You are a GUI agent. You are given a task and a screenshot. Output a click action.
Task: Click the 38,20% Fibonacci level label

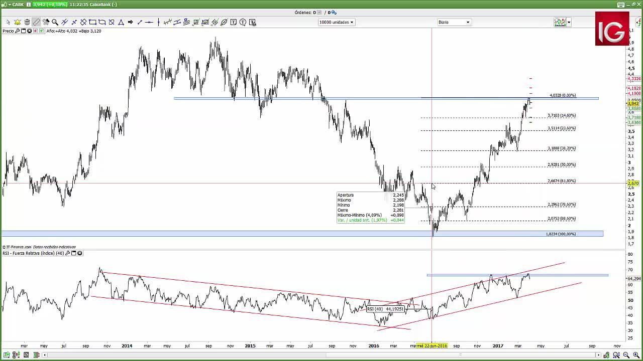point(562,148)
